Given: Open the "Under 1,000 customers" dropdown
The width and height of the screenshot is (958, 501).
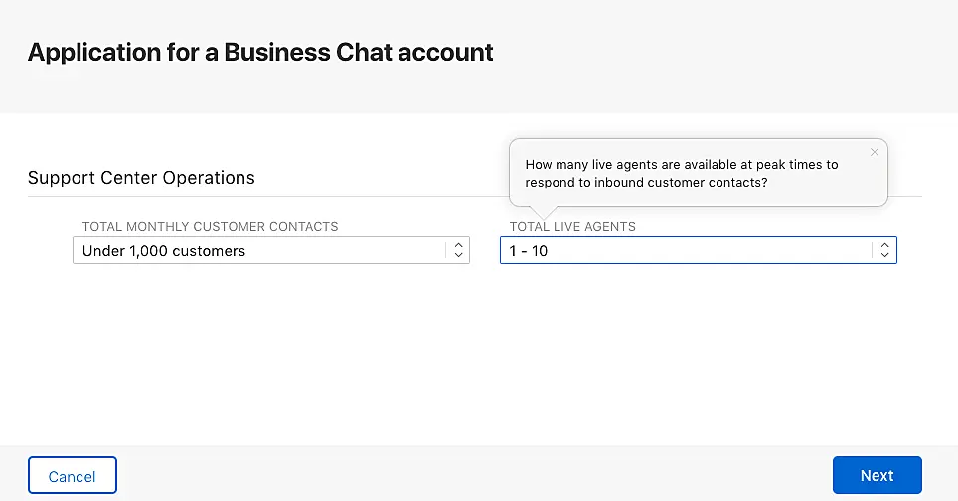Looking at the screenshot, I should coord(258,251).
